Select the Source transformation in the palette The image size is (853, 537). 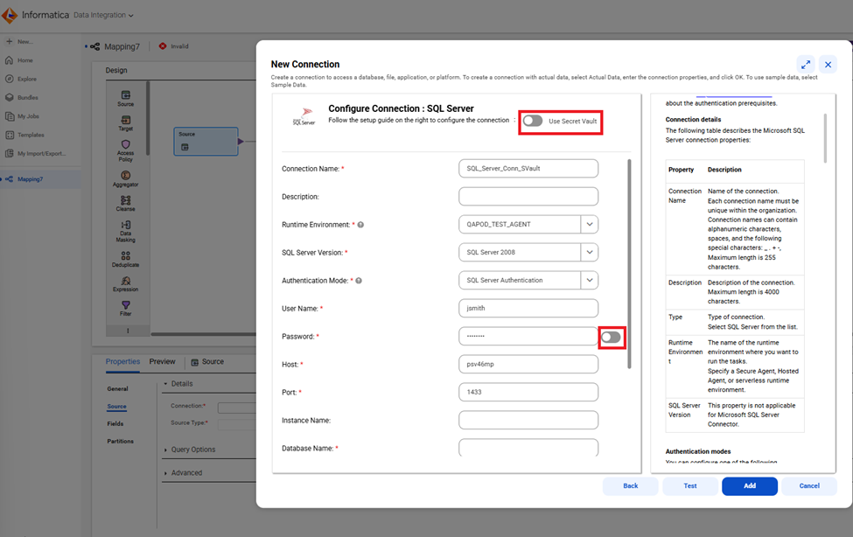click(126, 98)
